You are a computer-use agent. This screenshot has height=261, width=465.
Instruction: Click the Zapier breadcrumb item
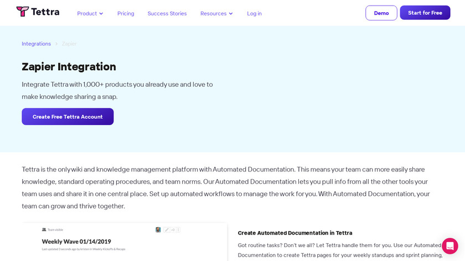[69, 44]
